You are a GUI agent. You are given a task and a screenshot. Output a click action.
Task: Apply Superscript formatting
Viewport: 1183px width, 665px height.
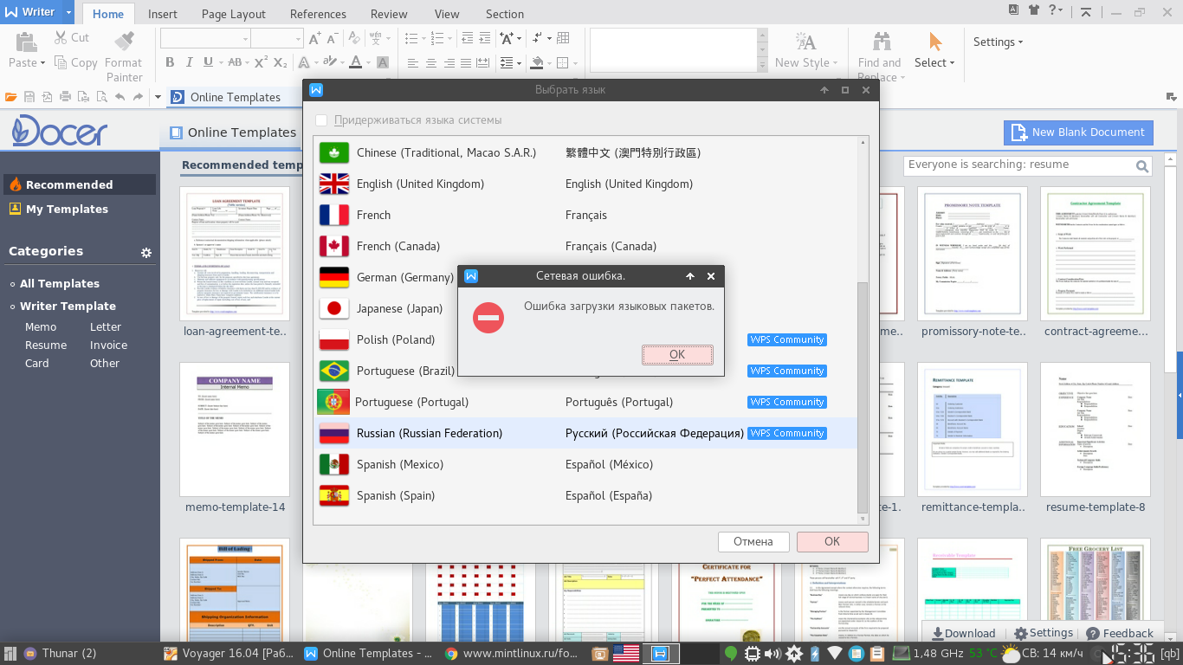point(260,62)
